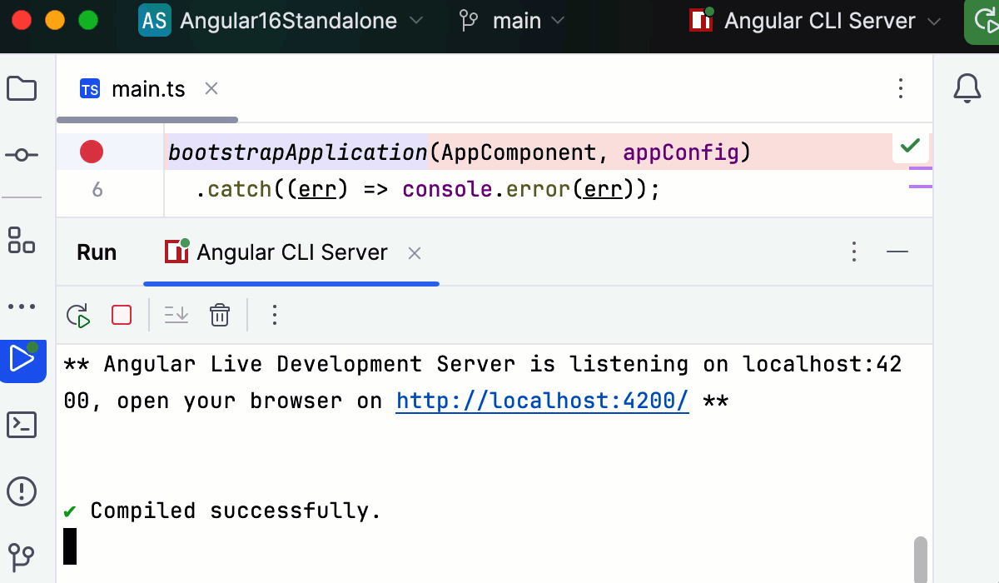Open the http://localhost:4200/ link
This screenshot has width=999, height=583.
542,401
